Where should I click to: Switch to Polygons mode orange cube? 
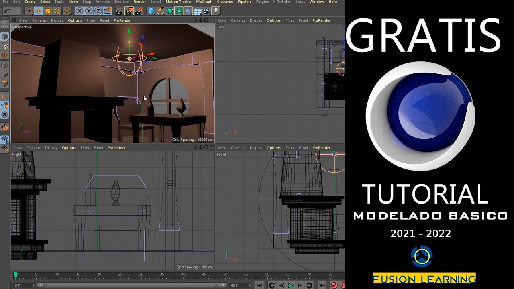5,83
